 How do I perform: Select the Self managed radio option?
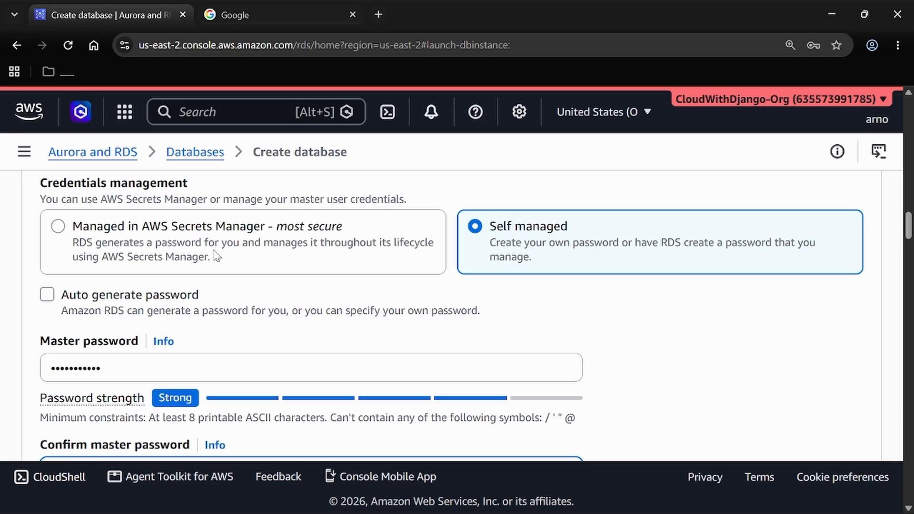[x=475, y=226]
